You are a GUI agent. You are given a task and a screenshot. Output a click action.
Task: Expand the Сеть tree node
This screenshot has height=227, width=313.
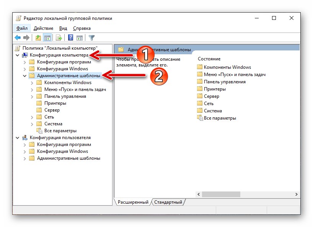tap(32, 117)
